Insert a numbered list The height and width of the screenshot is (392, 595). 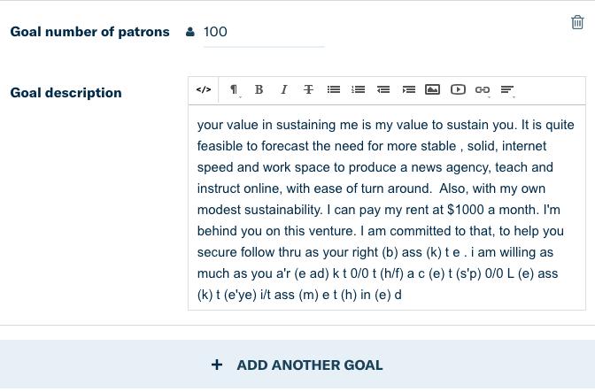[359, 90]
